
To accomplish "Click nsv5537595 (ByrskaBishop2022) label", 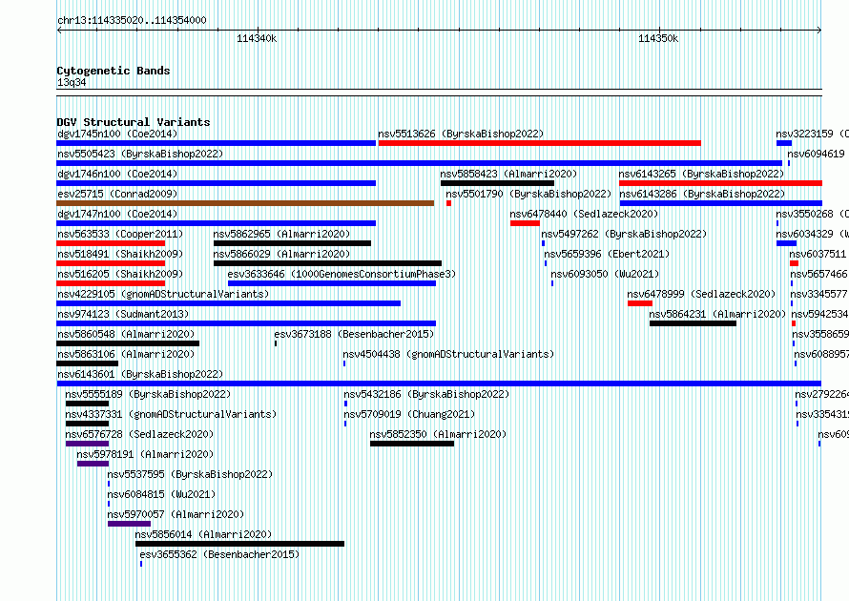I will [190, 474].
